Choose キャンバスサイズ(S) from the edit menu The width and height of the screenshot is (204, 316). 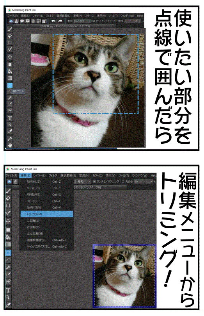(x=47, y=247)
